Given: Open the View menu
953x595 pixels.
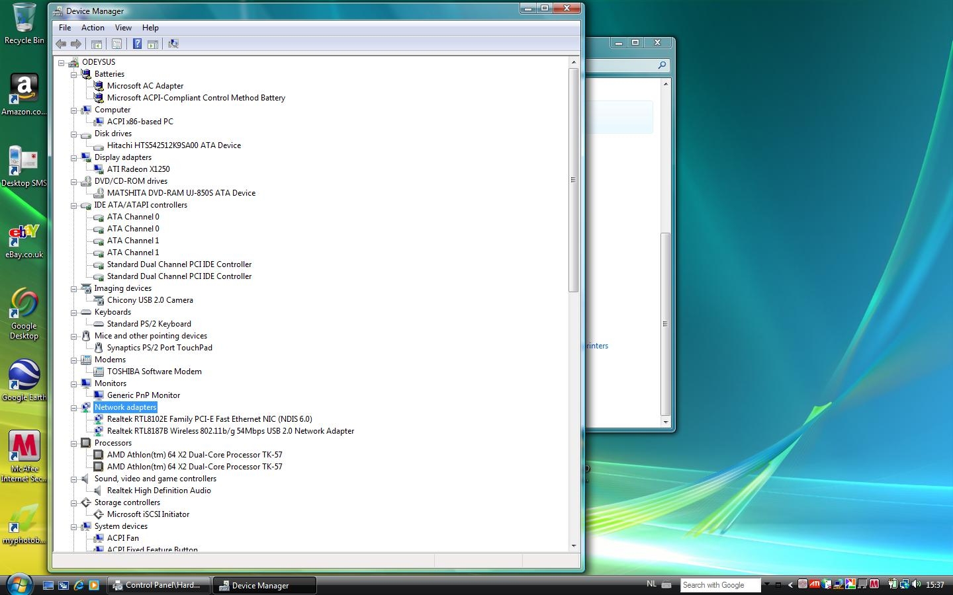Looking at the screenshot, I should click(x=123, y=28).
